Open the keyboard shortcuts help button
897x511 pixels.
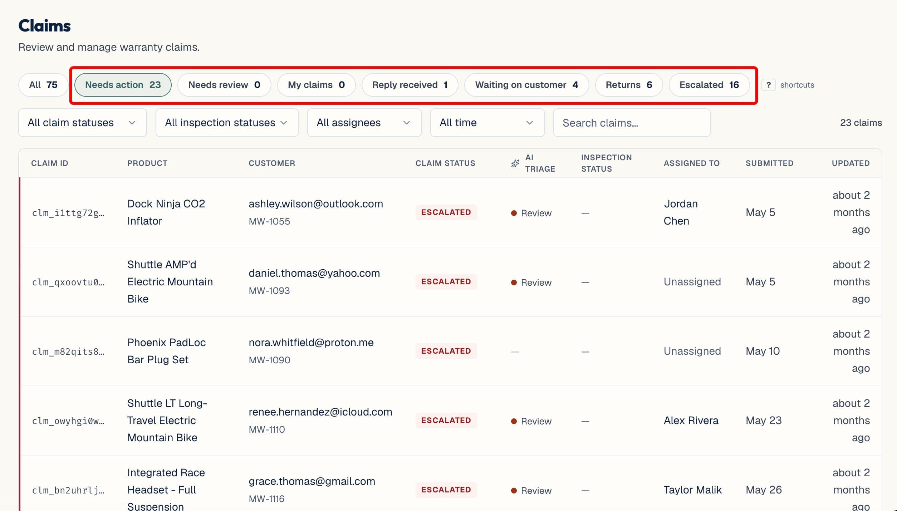[x=768, y=85]
